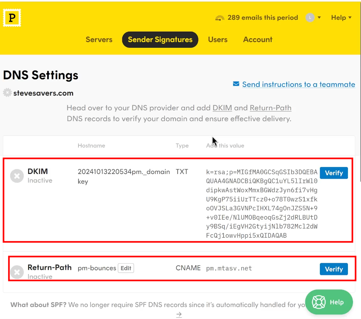The height and width of the screenshot is (319, 361).
Task: Click the TXT record type cell
Action: 182,172
